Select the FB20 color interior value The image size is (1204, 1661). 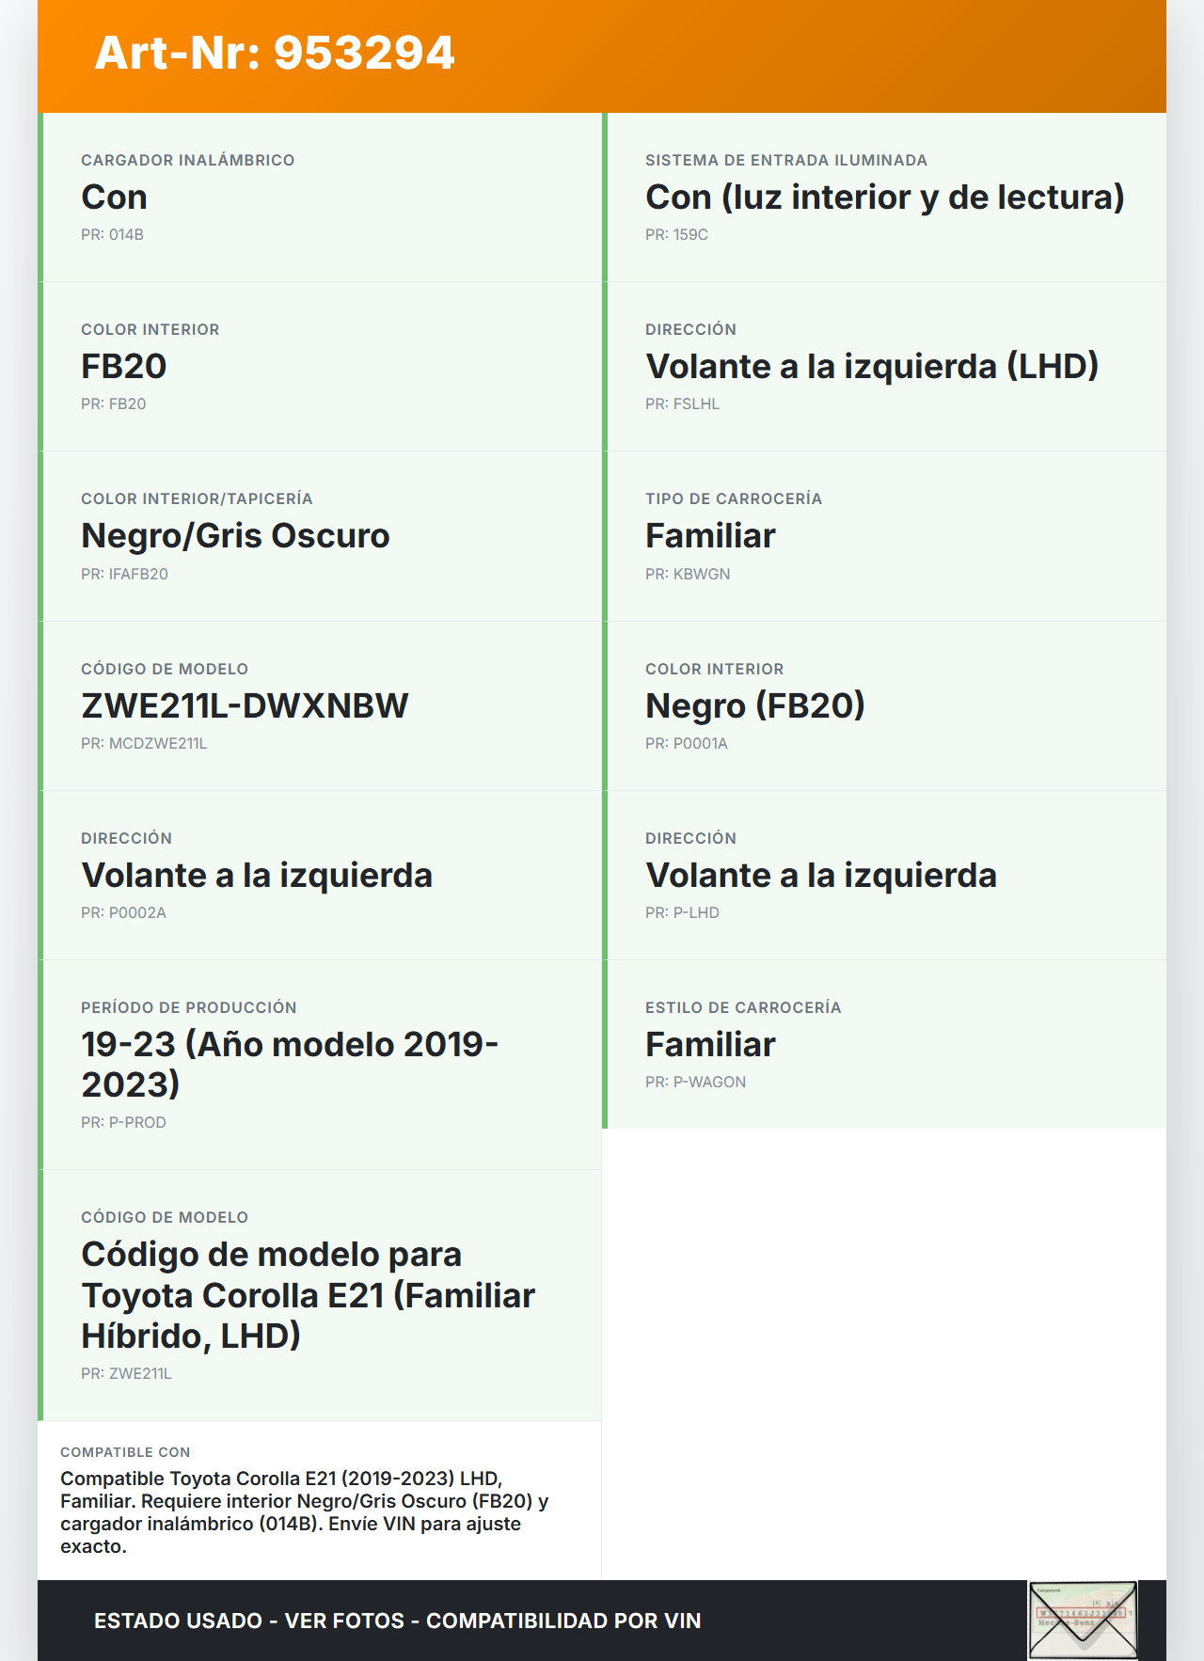(x=124, y=366)
